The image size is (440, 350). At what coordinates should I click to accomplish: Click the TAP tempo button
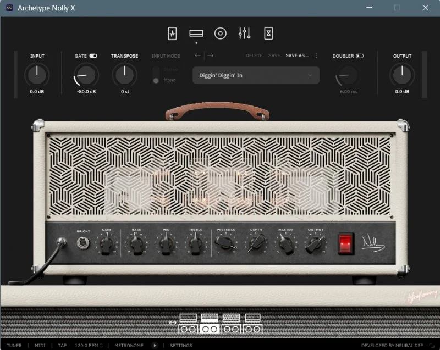tap(62, 346)
